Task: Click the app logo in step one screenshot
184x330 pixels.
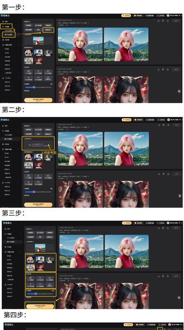Action: [x=5, y=15]
